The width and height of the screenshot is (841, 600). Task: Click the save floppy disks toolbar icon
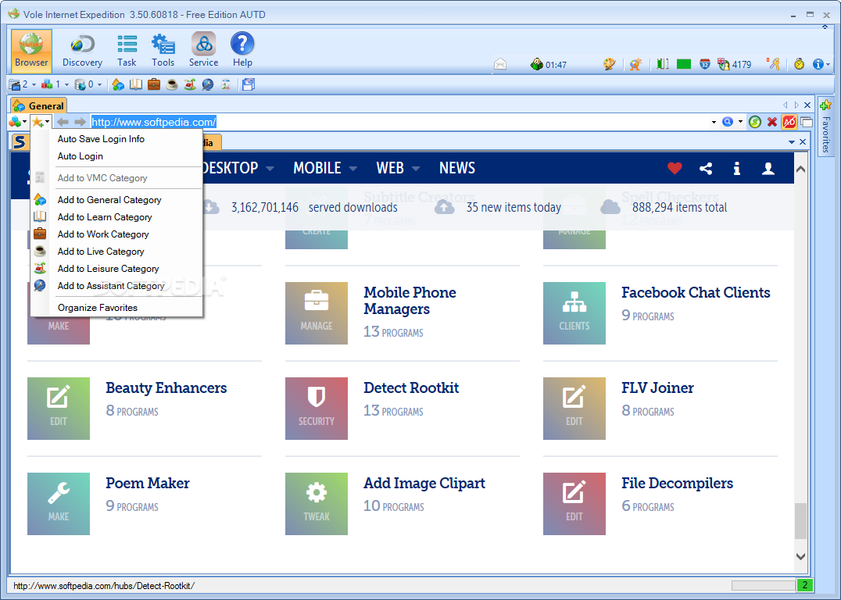(249, 84)
